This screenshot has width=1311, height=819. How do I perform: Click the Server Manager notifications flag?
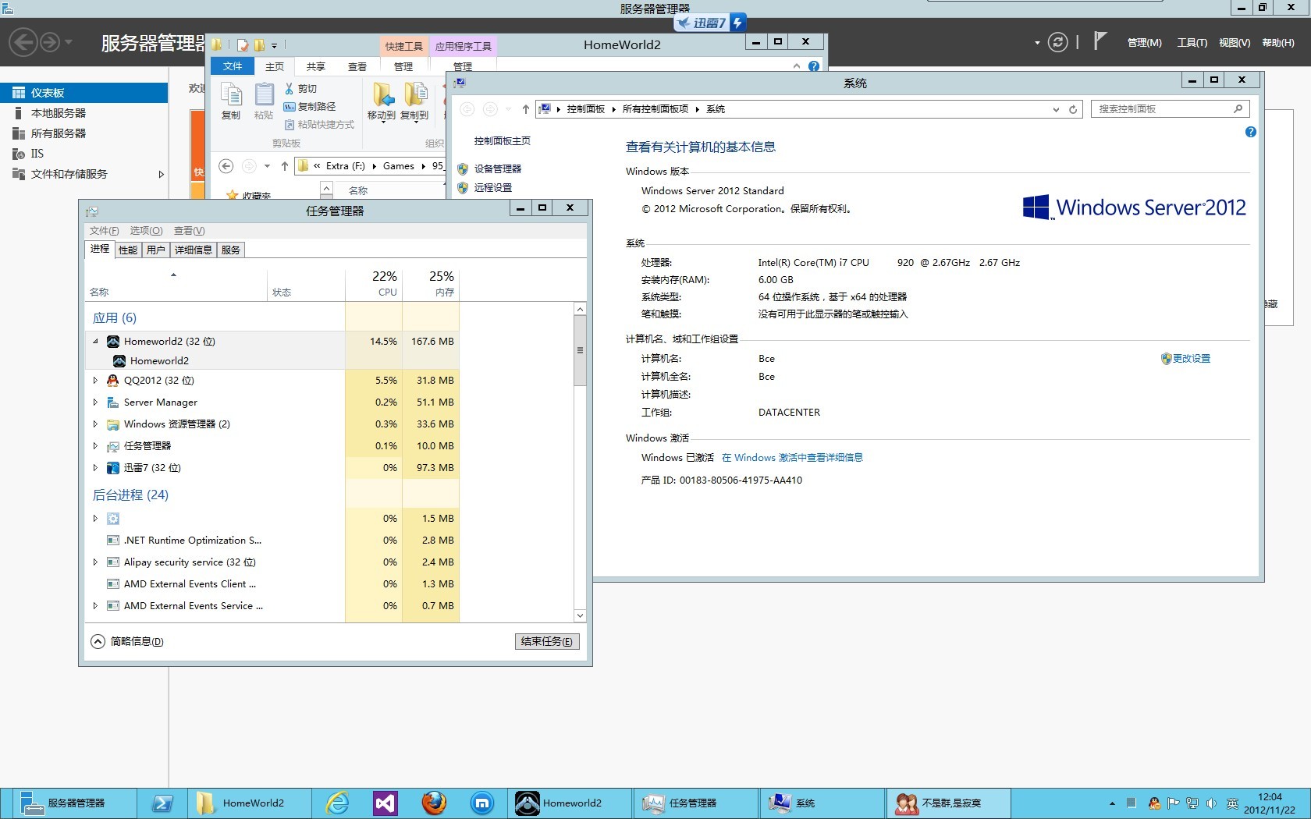point(1100,41)
